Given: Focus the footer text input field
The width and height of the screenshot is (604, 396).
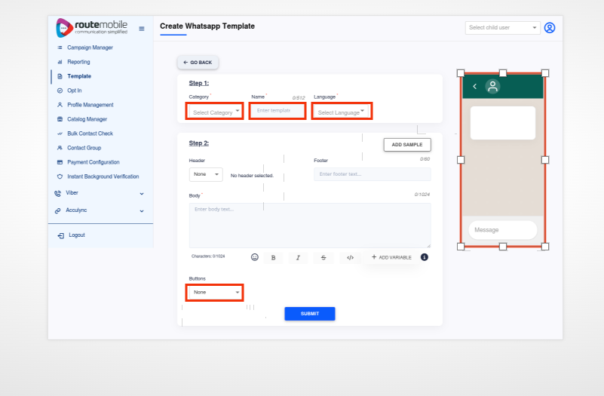Looking at the screenshot, I should pyautogui.click(x=373, y=174).
